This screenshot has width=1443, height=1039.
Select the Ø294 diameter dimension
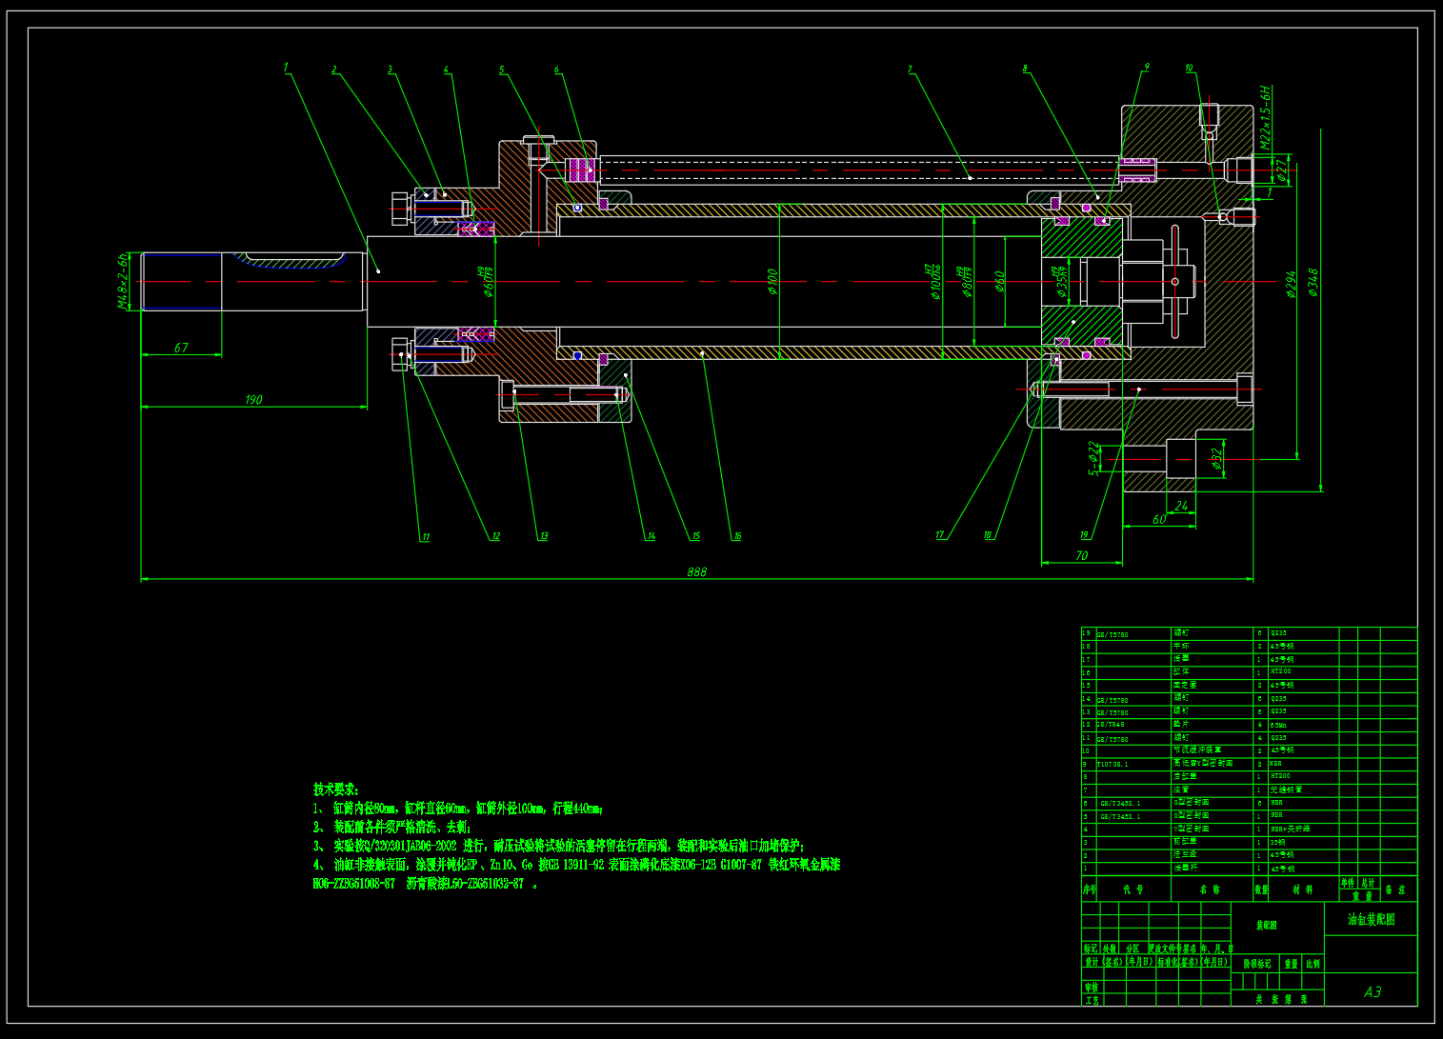tap(1291, 284)
